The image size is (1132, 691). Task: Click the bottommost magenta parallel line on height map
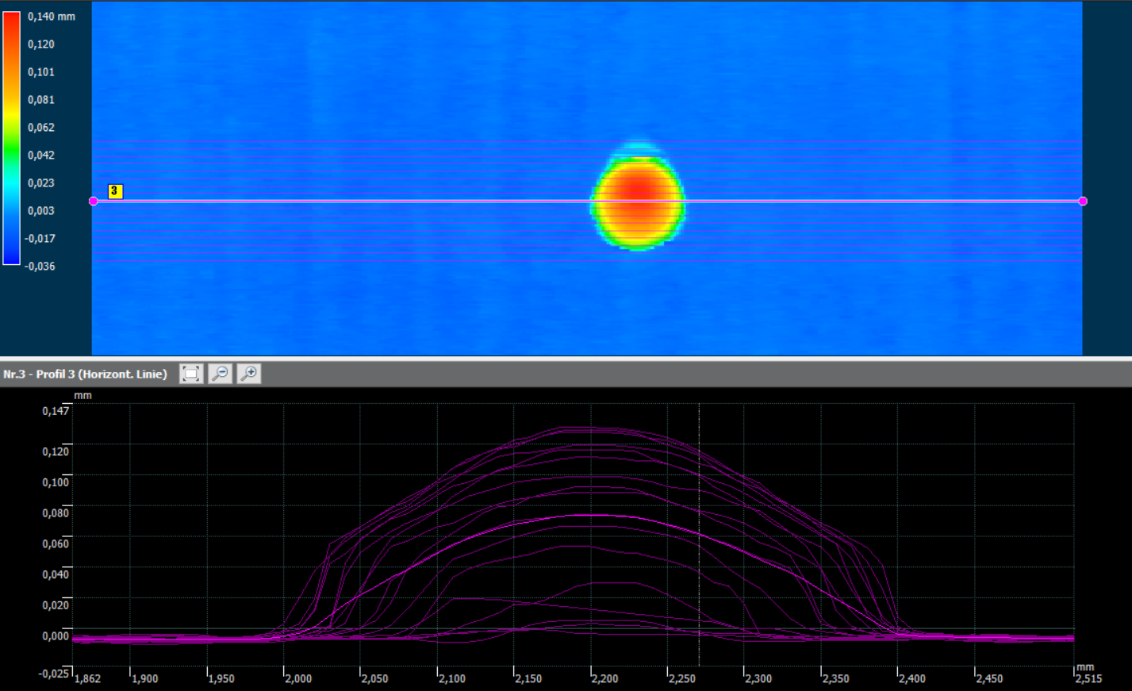[397, 261]
